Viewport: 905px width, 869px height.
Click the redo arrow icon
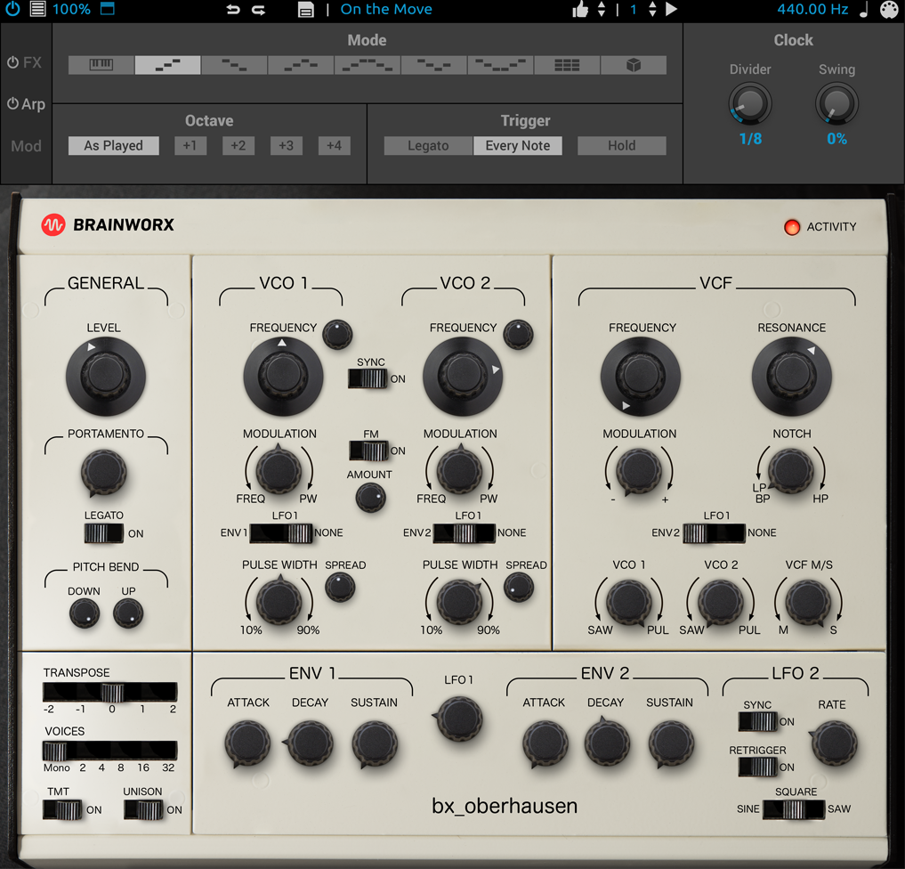point(258,10)
